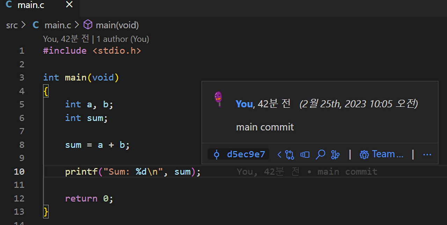Expand the main.c breadcrumb chevron
This screenshot has height=225, width=447.
[76, 25]
